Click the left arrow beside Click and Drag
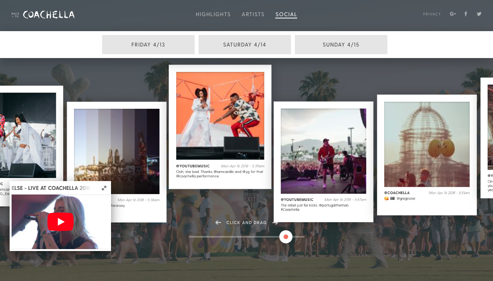The width and height of the screenshot is (493, 281). click(218, 223)
